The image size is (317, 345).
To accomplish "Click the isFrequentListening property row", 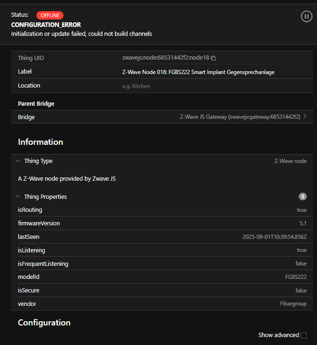I will pyautogui.click(x=162, y=264).
